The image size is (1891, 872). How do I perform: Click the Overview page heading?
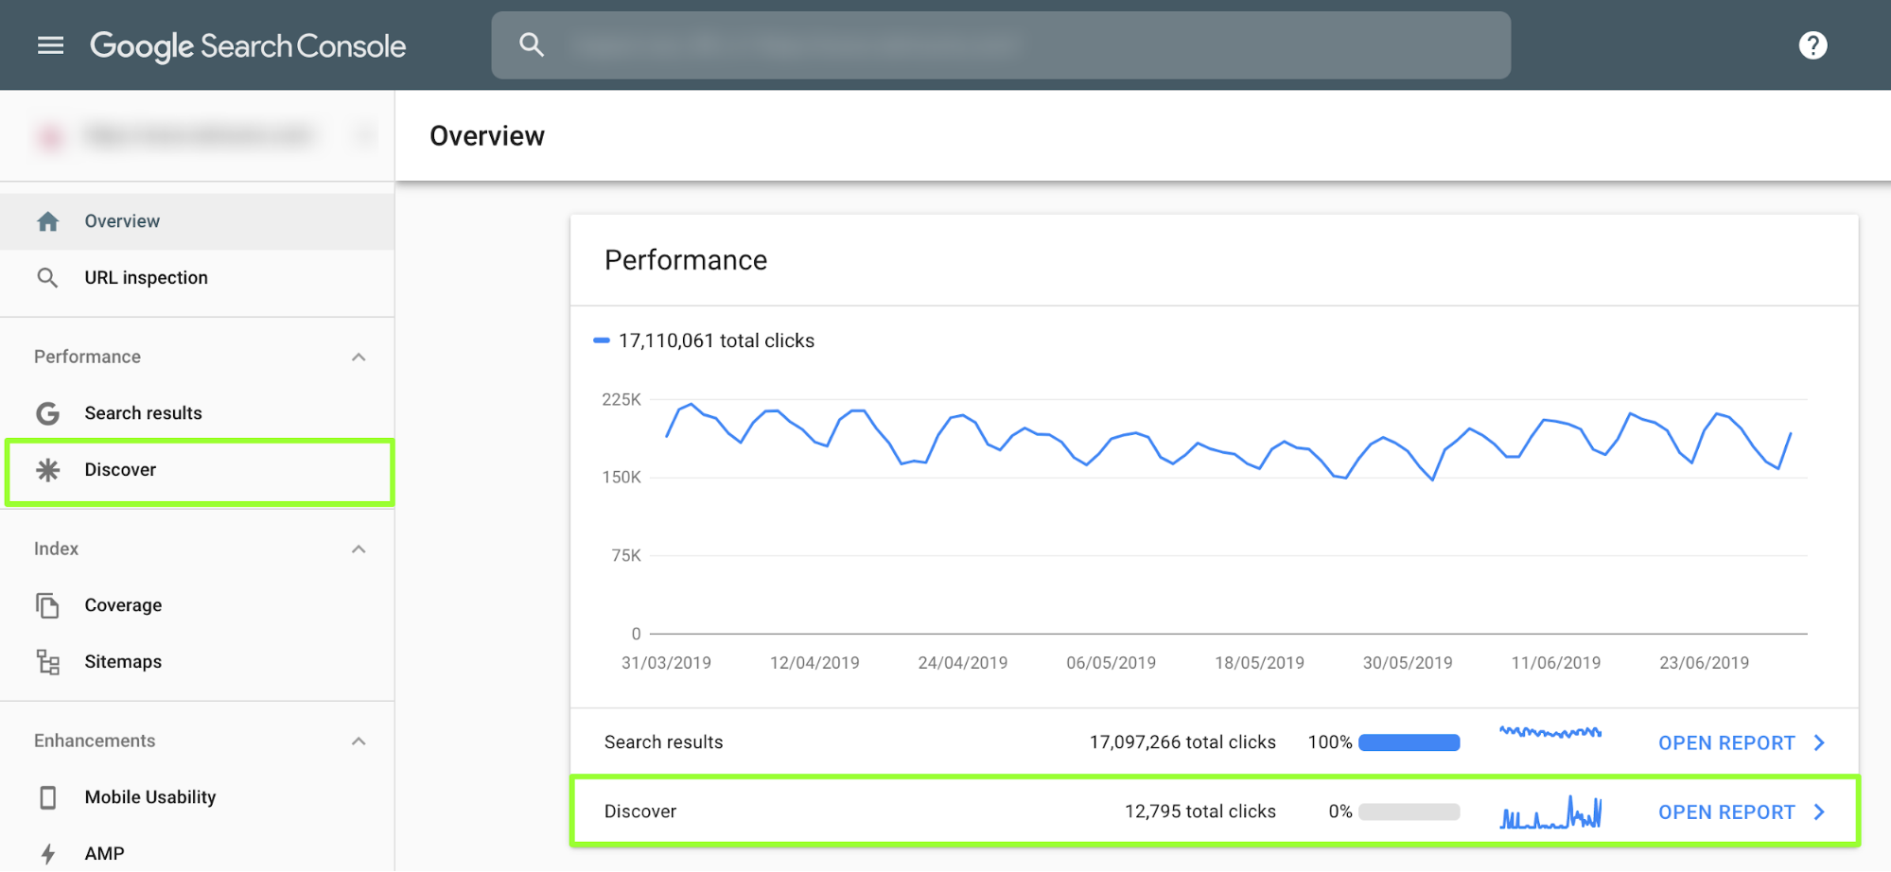487,136
